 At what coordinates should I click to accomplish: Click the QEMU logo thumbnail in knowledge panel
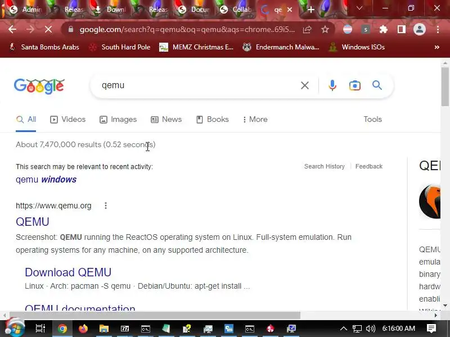click(x=430, y=202)
